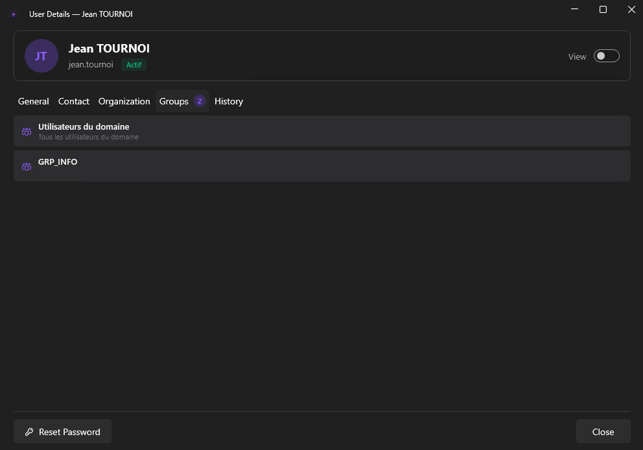Image resolution: width=643 pixels, height=450 pixels.
Task: Enable the View toggle switch
Action: tap(606, 56)
